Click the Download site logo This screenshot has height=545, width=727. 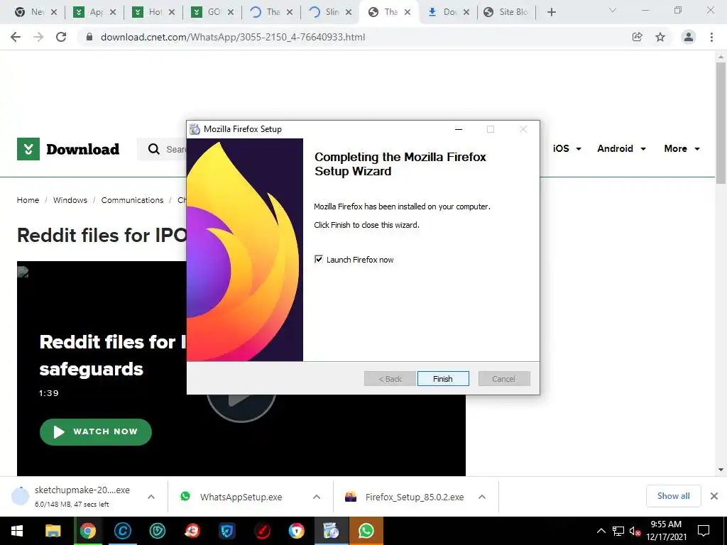tap(68, 149)
